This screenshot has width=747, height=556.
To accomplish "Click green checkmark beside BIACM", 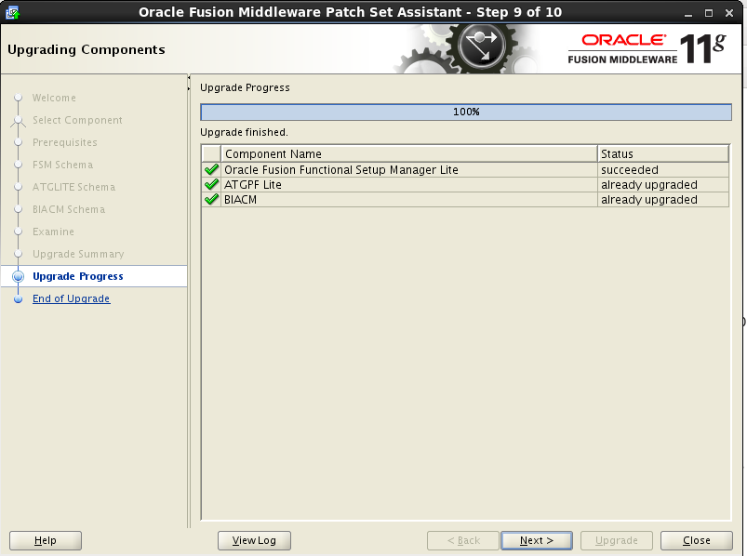I will [x=211, y=200].
